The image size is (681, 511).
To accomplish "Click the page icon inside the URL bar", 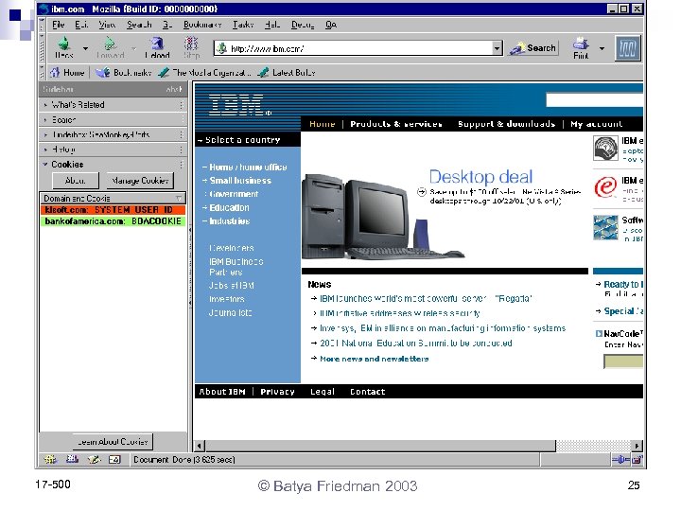I will click(221, 48).
